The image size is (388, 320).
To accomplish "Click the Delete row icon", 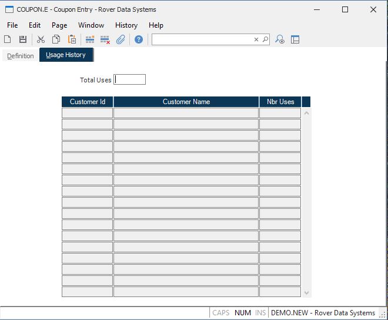I will tap(105, 39).
